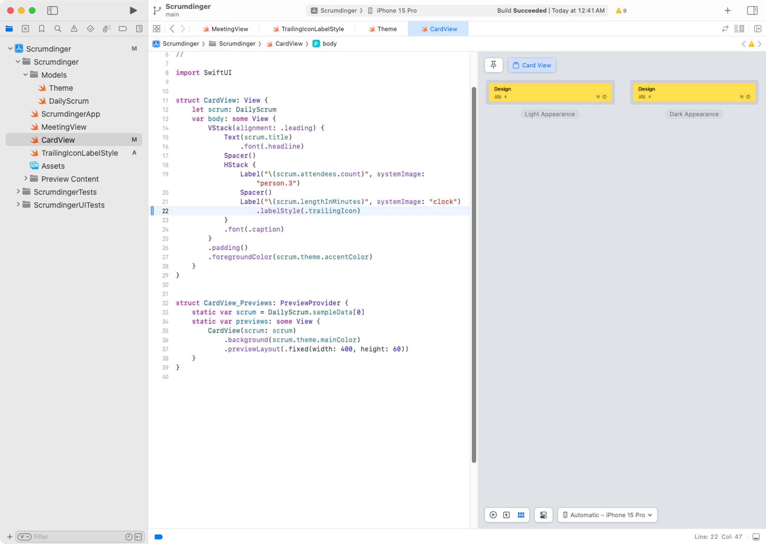This screenshot has height=544, width=766.
Task: Toggle the navigator sidebar visibility
Action: click(52, 10)
